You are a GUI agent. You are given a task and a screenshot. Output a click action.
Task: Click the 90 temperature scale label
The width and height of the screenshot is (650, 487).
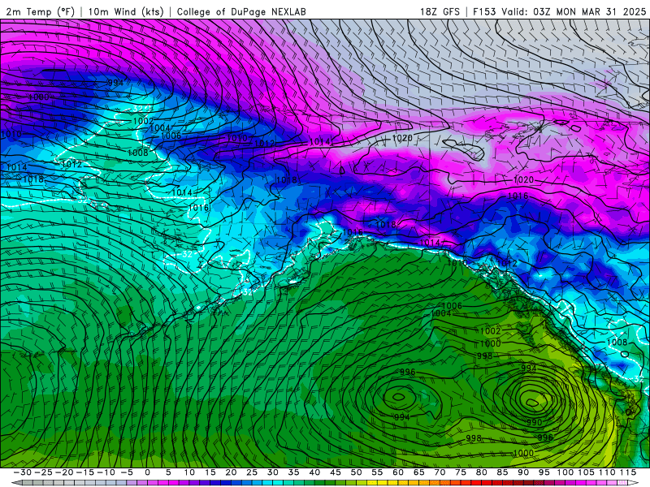(523, 472)
